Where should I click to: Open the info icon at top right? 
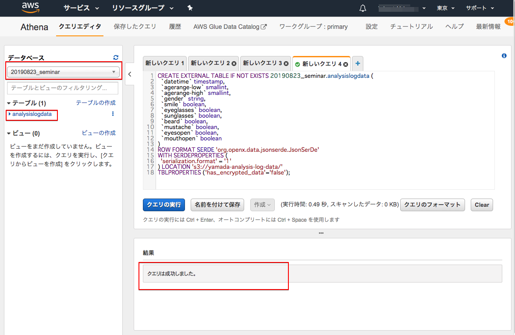(x=504, y=56)
